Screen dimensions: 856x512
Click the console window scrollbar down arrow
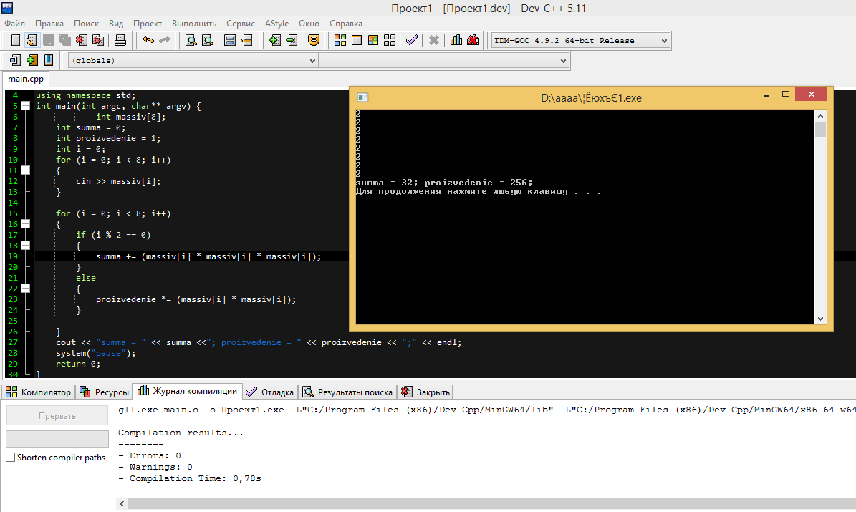tap(820, 318)
